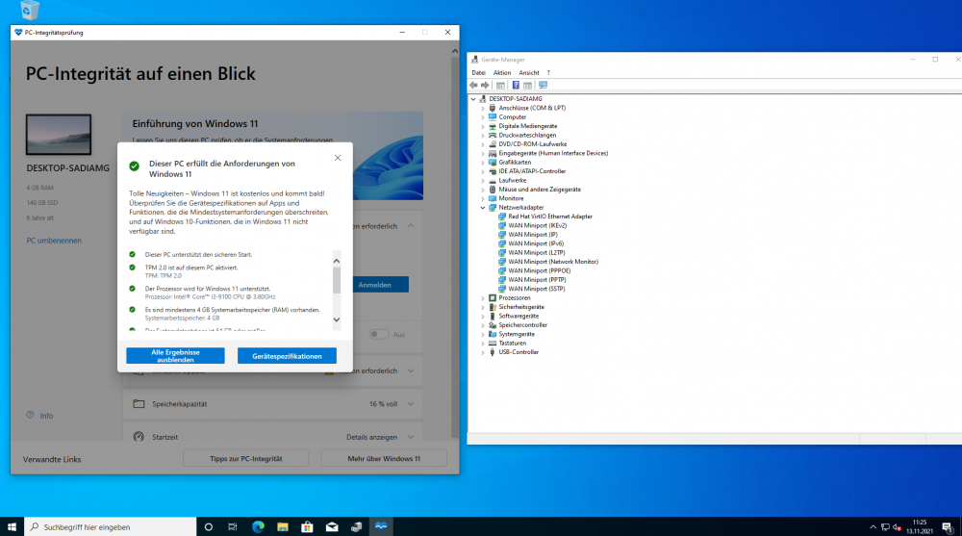Expand the Speicherkapazität row chevron
Image resolution: width=962 pixels, height=536 pixels.
point(411,404)
